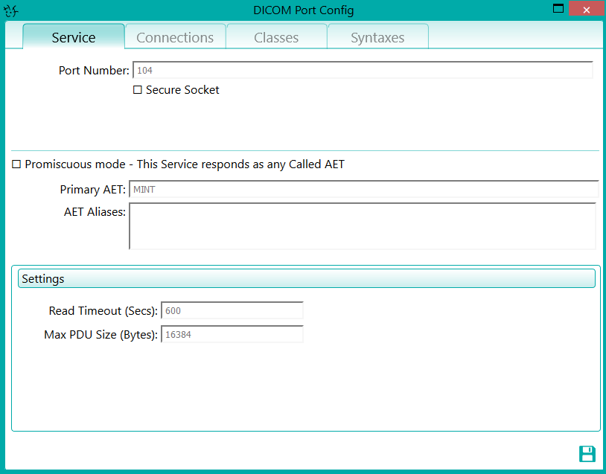Collapse the Settings section header

click(x=307, y=278)
